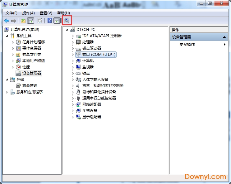Expand 显示适配器 category arrow
This screenshot has height=184, width=231.
(73, 117)
